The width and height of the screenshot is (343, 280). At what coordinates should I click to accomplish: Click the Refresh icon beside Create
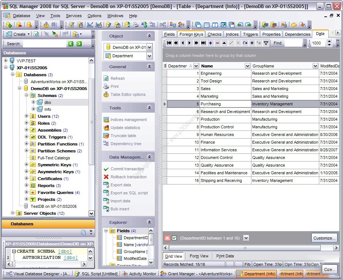coord(36,34)
